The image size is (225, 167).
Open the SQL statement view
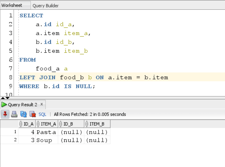pyautogui.click(x=42, y=114)
